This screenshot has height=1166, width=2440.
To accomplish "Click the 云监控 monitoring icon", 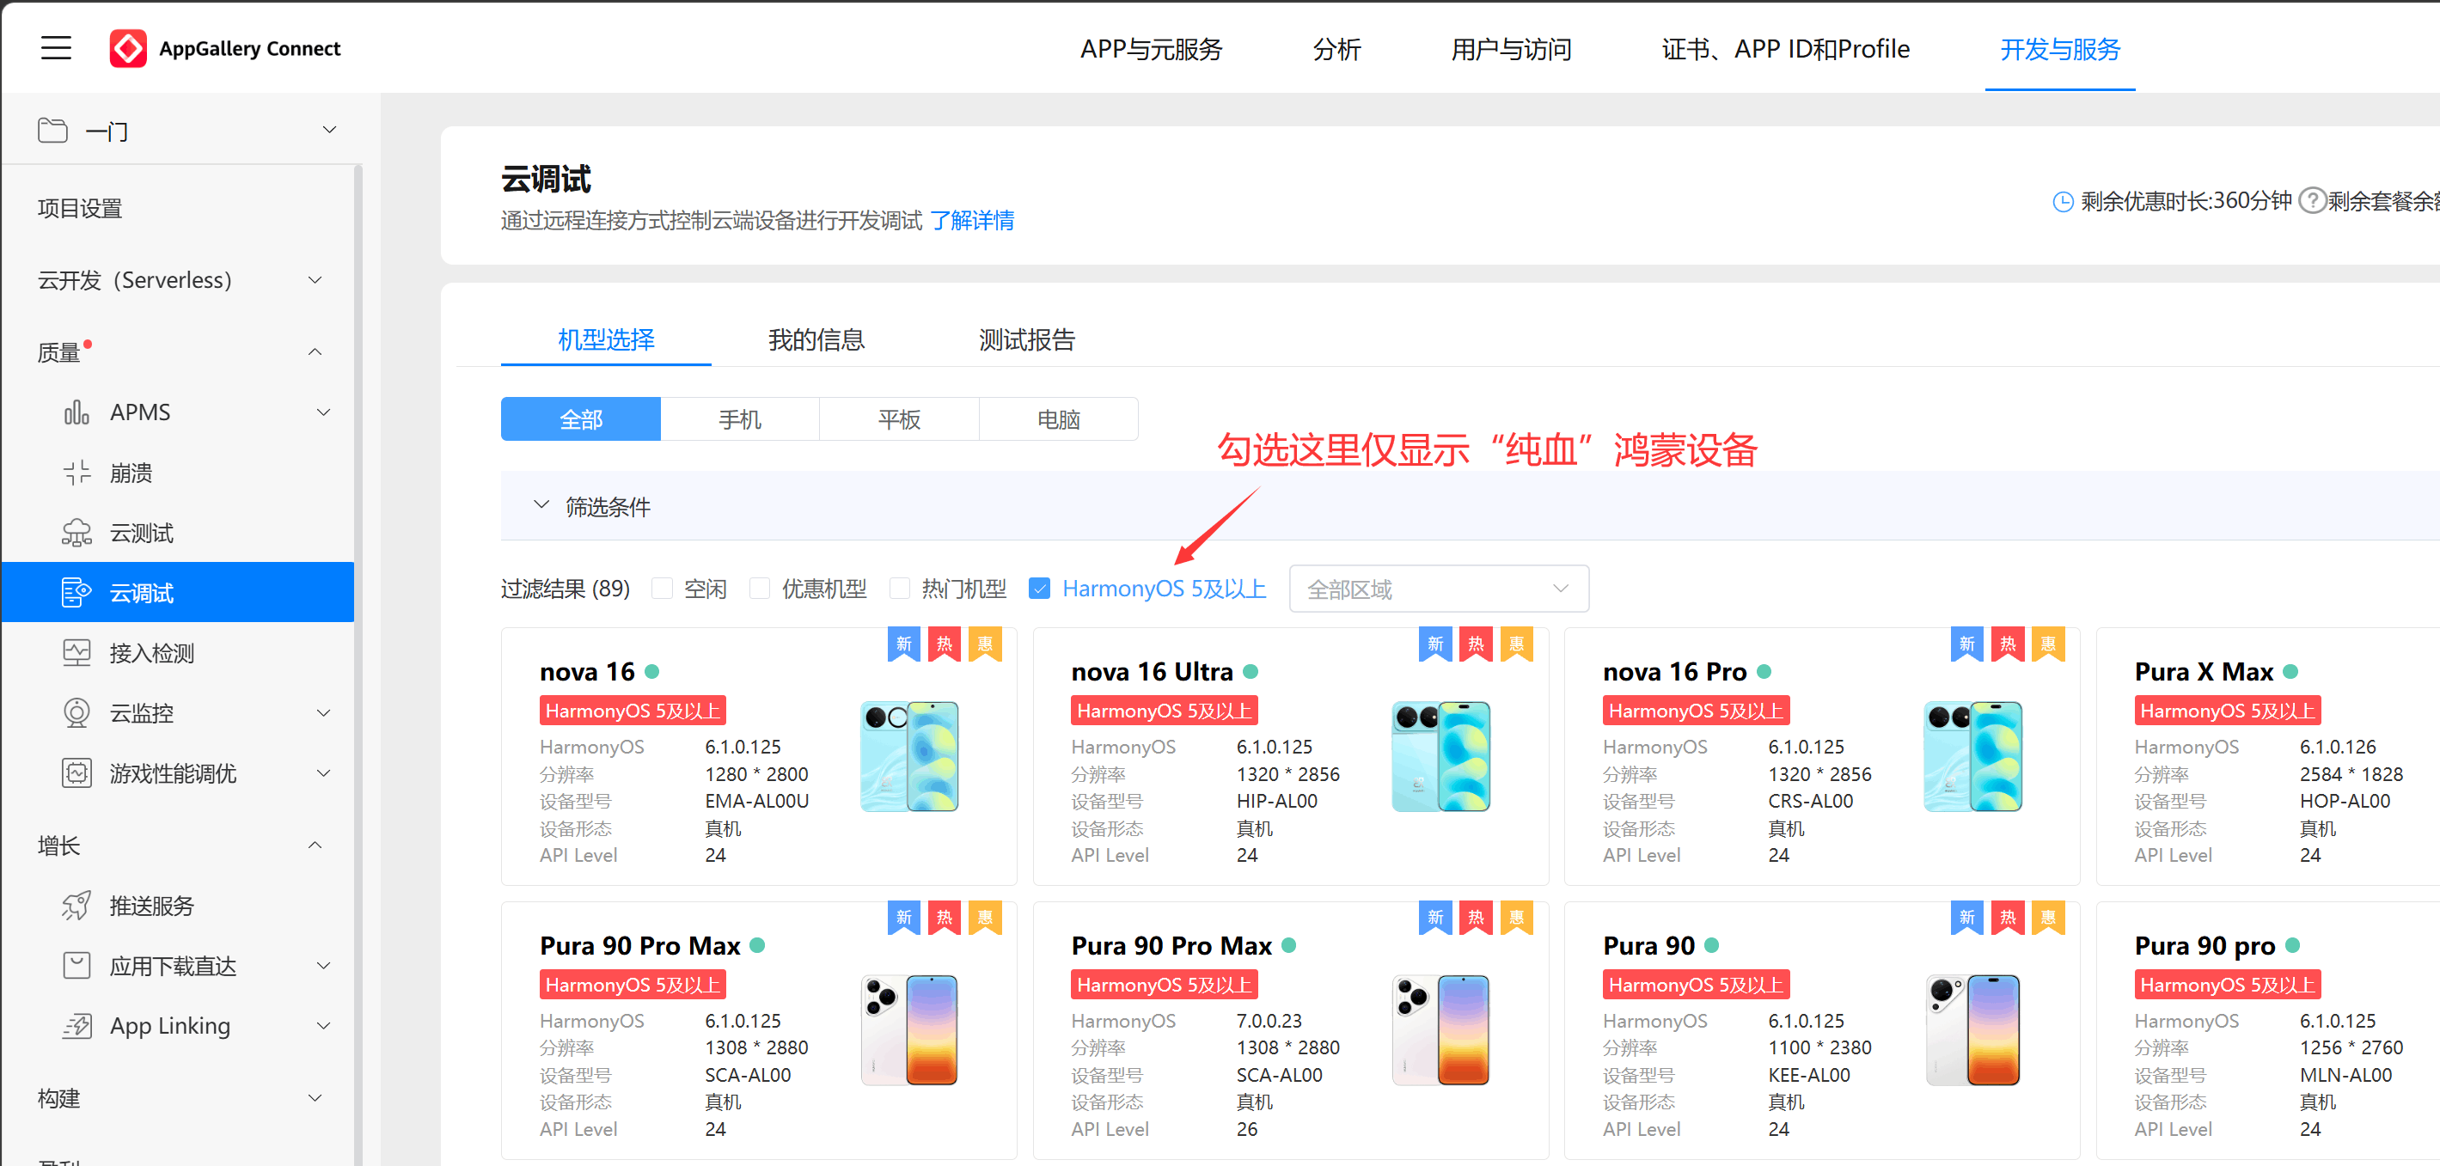I will [x=76, y=712].
